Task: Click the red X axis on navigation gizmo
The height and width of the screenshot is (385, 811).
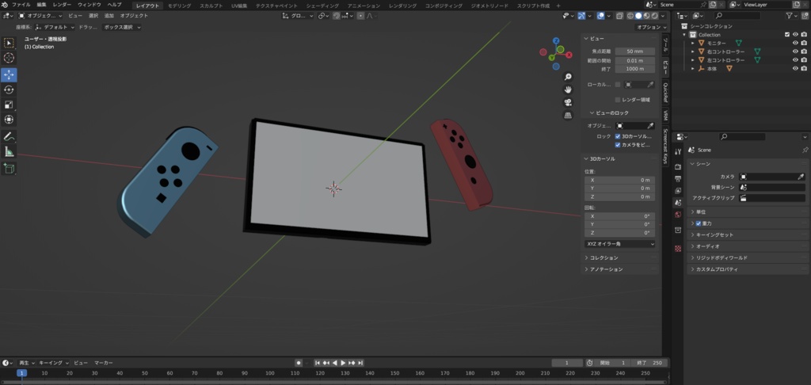Action: point(569,55)
